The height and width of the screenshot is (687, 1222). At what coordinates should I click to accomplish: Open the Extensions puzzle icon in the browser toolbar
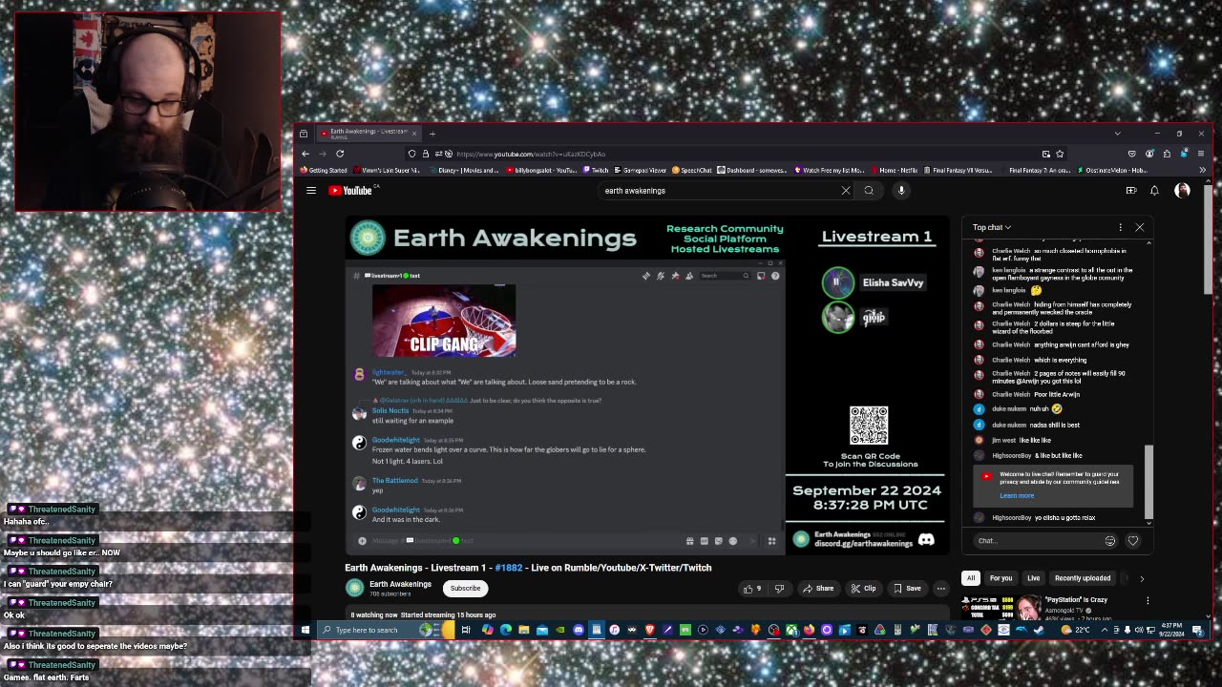pos(1167,154)
